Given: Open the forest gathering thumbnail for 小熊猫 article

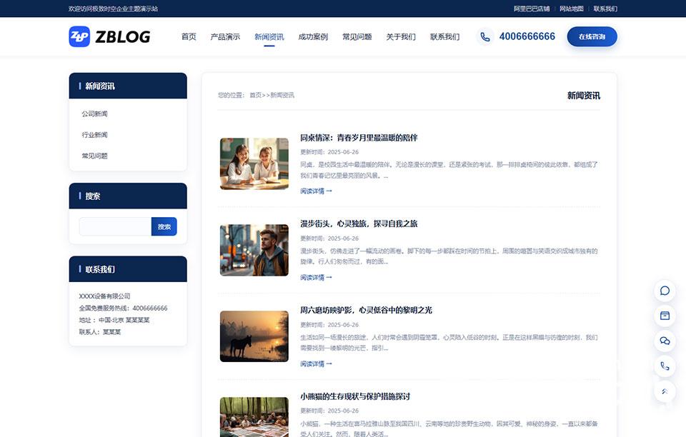Looking at the screenshot, I should [254, 417].
